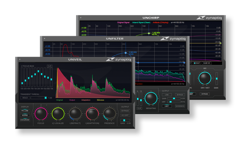Click the zynaptiq logo in UNVEIL header
Screen dimensions: 241x144
[x=120, y=59]
